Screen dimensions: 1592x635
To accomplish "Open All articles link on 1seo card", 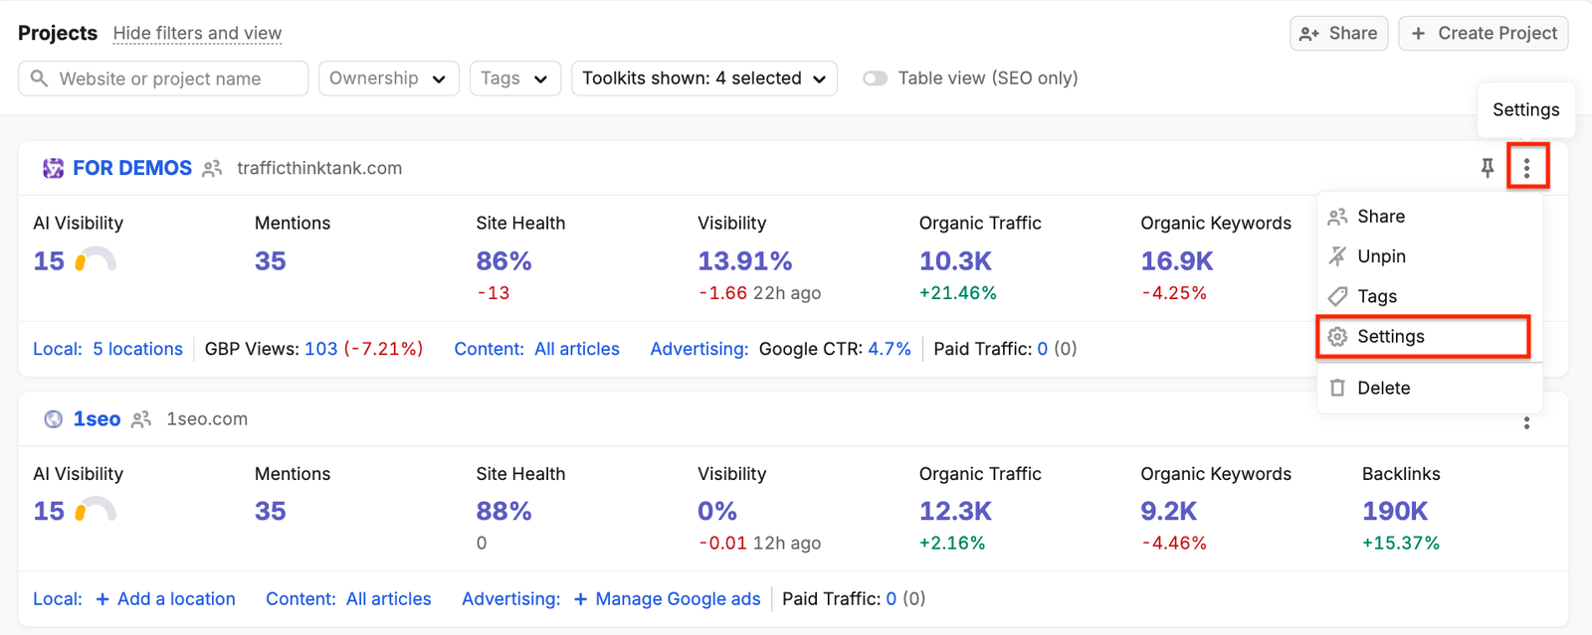I will pos(389,599).
